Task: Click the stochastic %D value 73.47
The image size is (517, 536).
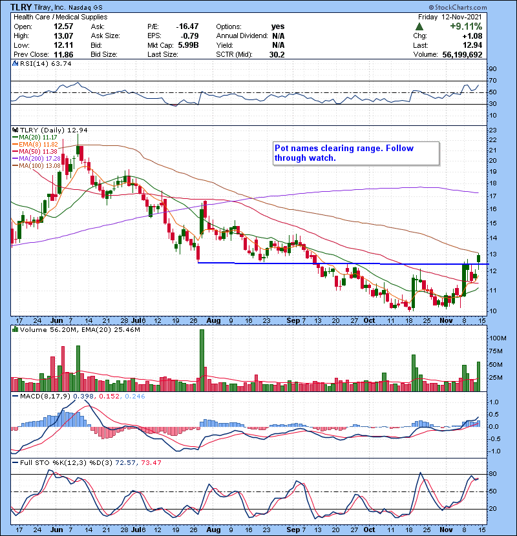Action: coord(151,463)
